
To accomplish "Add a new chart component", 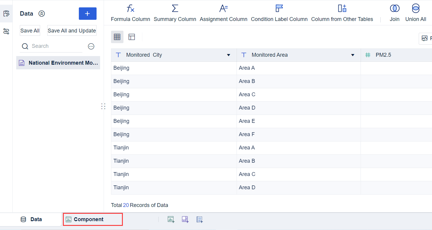I will 171,219.
